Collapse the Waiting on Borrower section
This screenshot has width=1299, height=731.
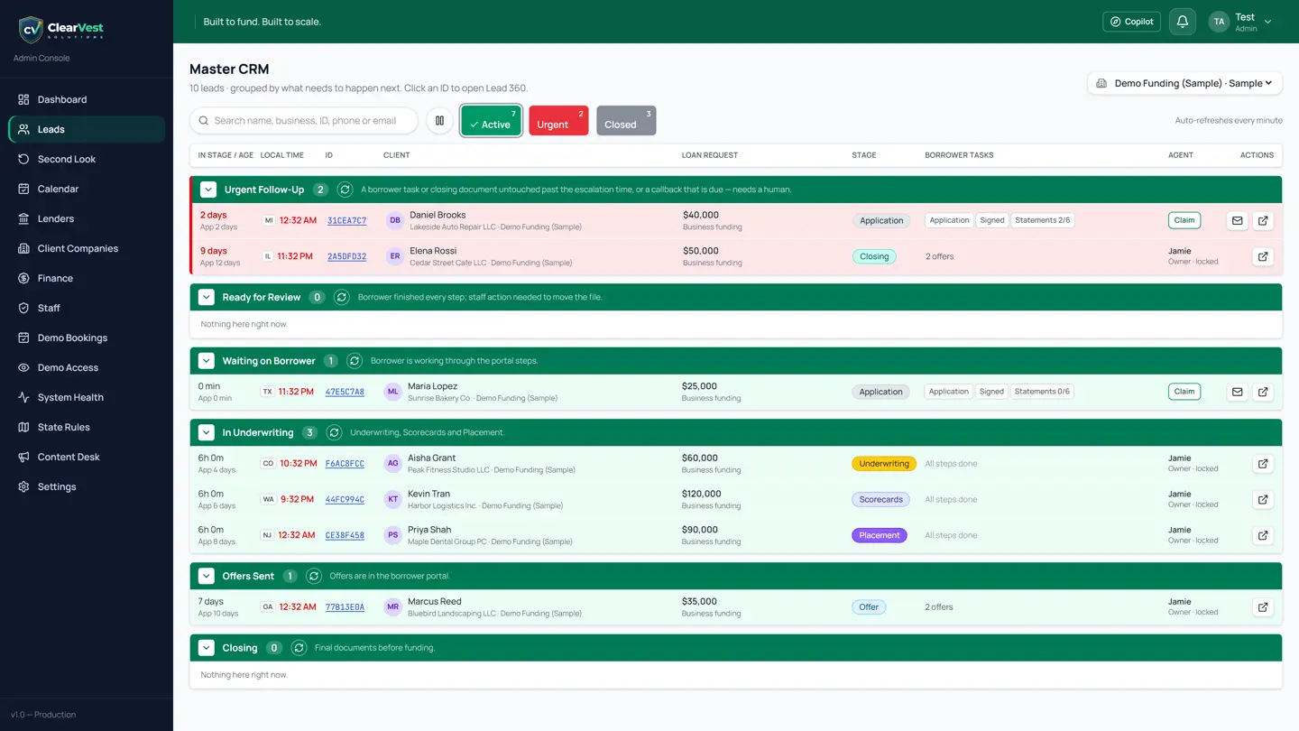(207, 361)
